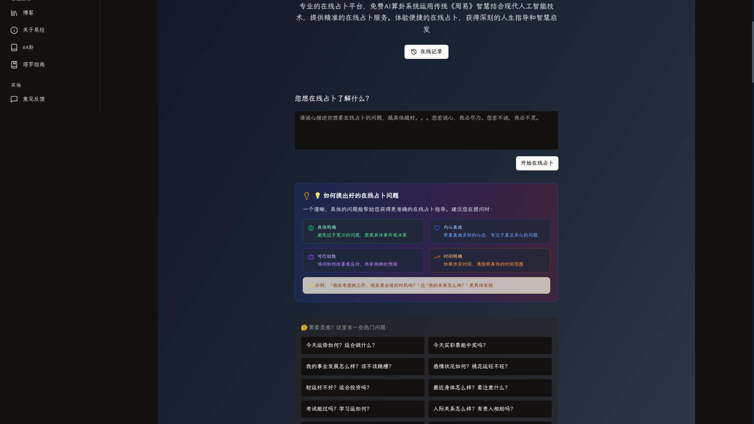754x424 pixels.
Task: Click the info icon beside 关于易经
Action: (14, 30)
